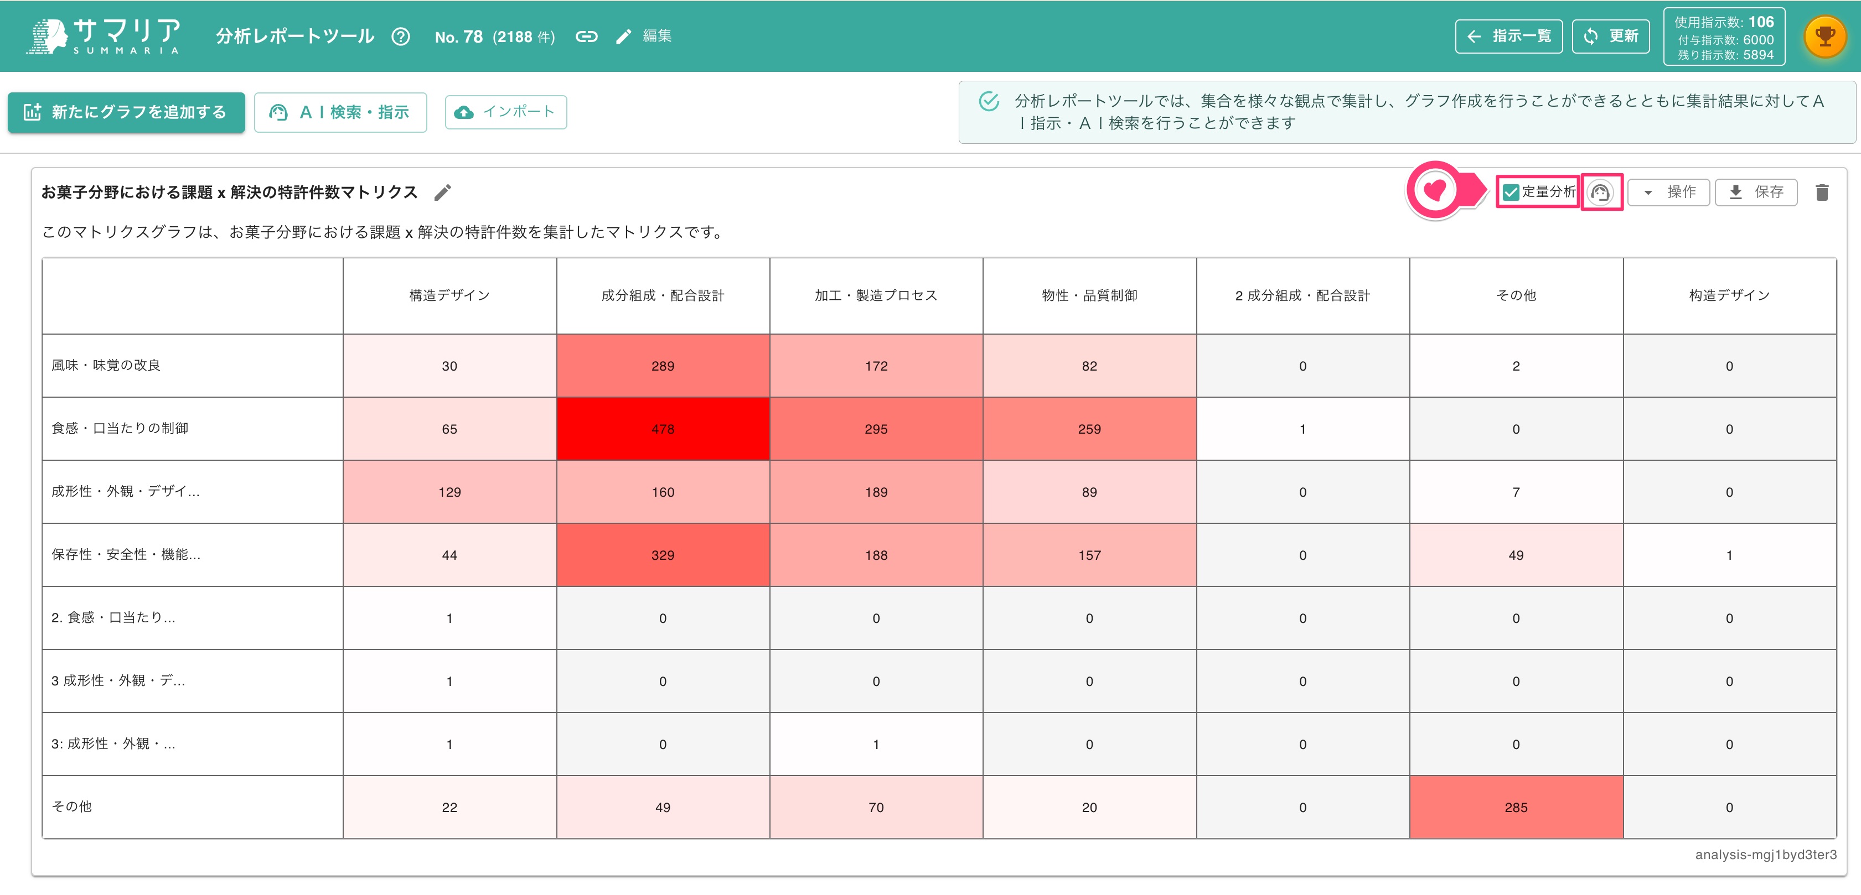Click the cell with value 65

(449, 429)
